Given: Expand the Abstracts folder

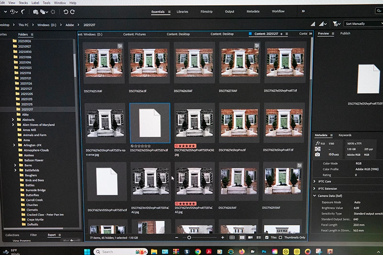Looking at the screenshot, I should (13, 120).
